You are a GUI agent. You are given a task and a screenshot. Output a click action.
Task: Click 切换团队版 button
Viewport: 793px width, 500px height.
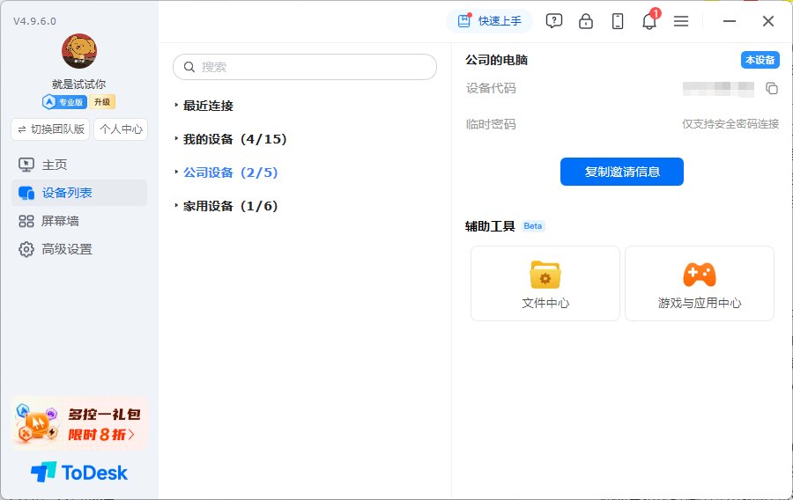[50, 129]
